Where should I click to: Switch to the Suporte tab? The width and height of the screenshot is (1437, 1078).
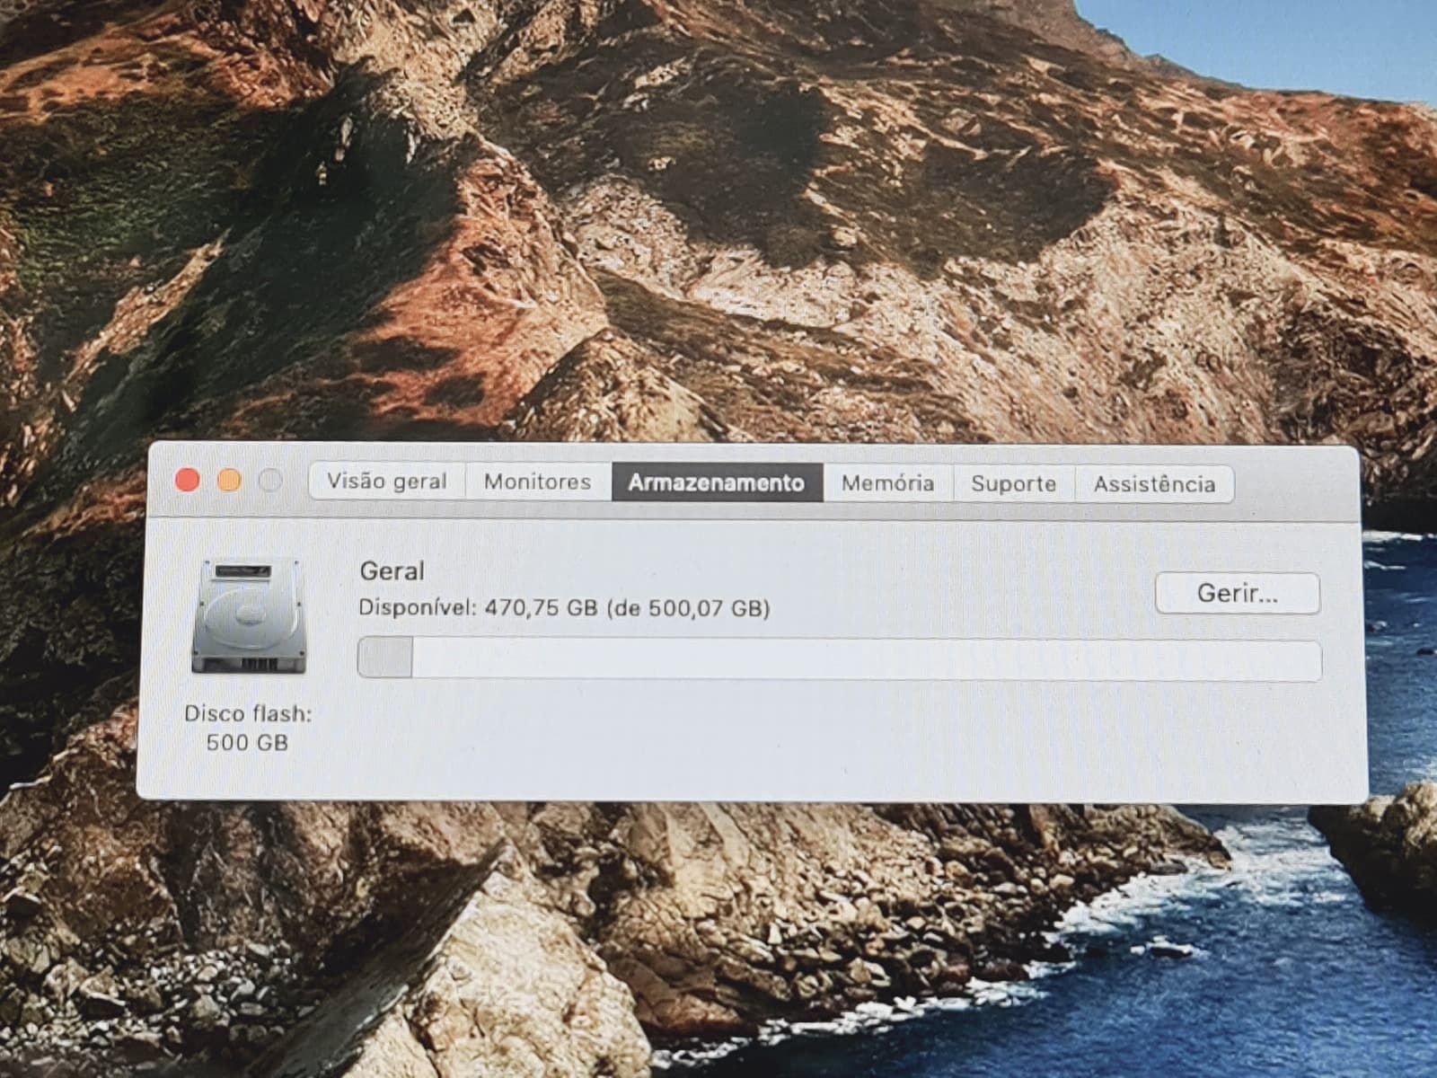pos(1013,484)
